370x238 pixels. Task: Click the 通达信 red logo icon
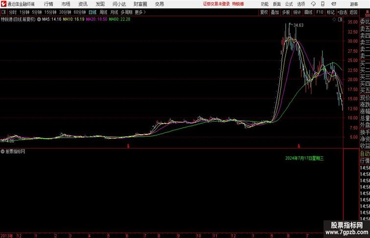(x=3, y=4)
